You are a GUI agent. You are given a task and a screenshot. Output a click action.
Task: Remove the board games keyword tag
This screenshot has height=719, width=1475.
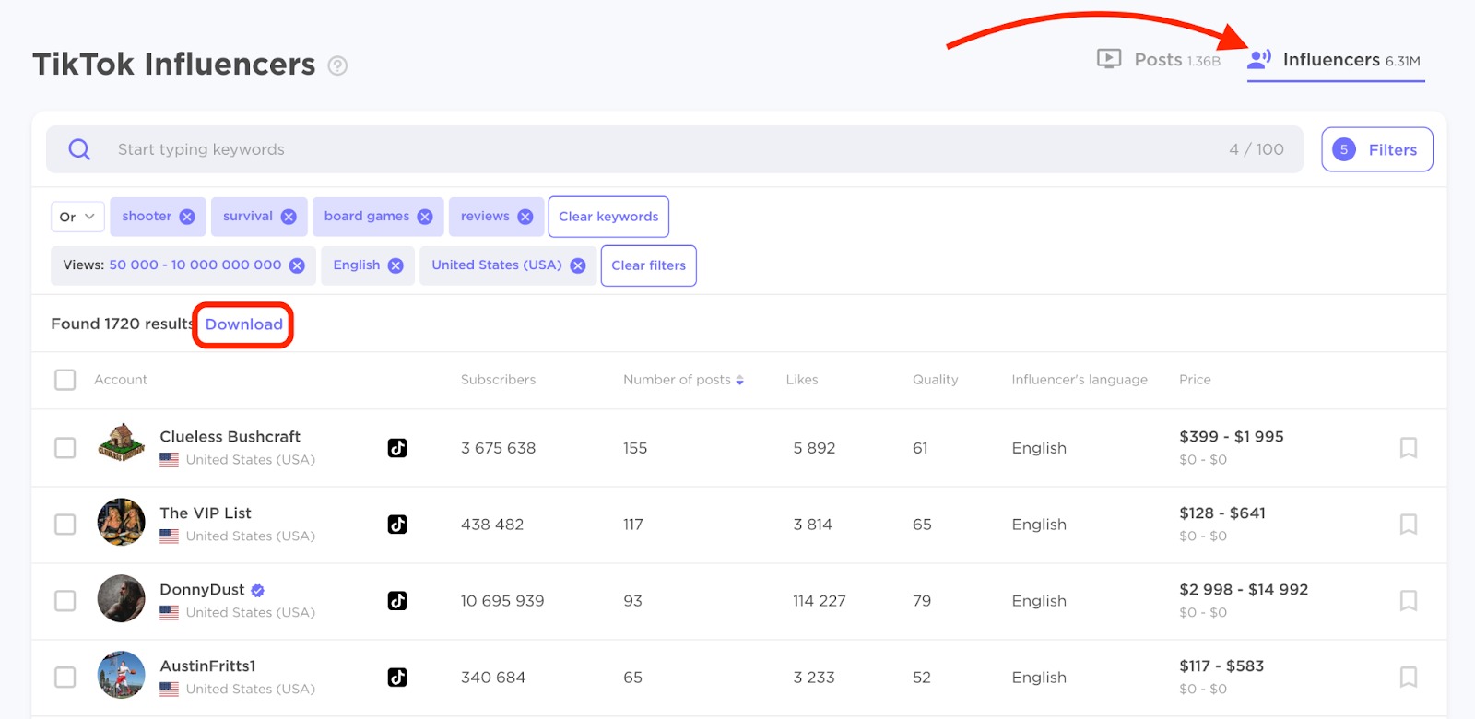[x=425, y=217]
